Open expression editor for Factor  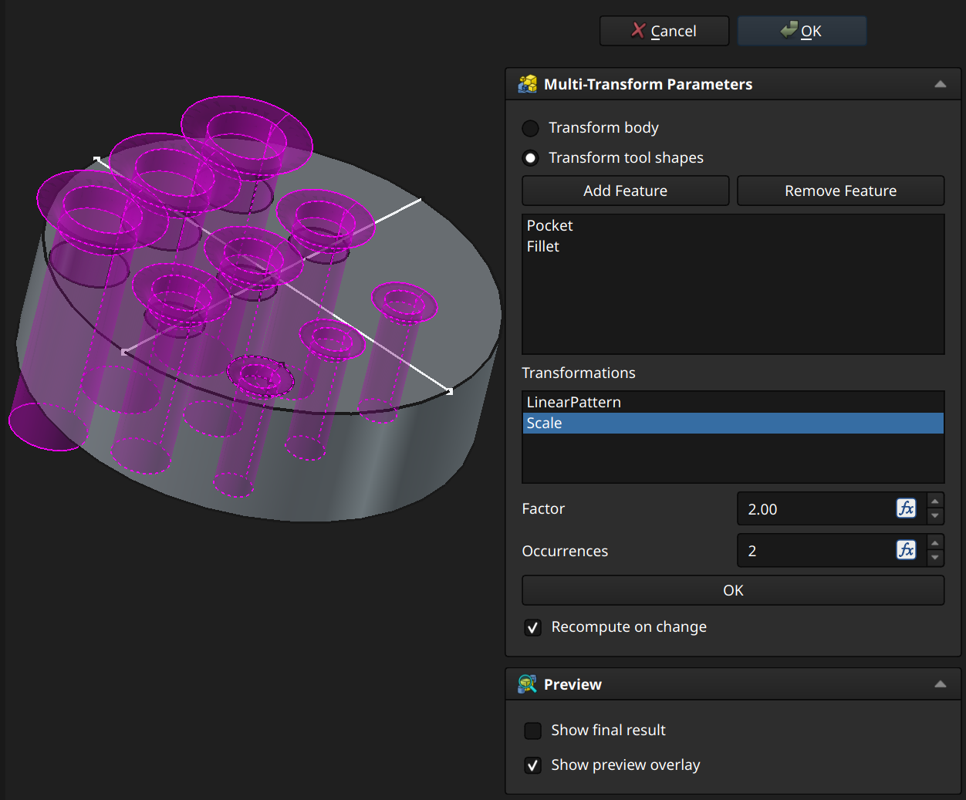coord(906,508)
